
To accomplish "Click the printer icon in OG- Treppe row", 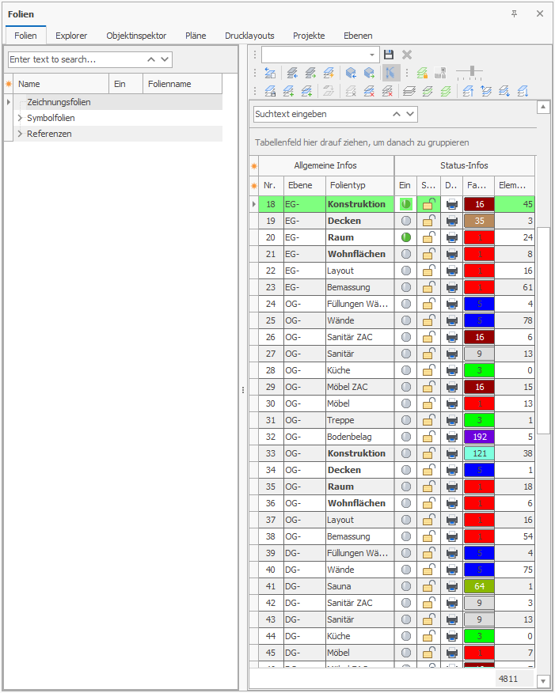I will click(x=451, y=420).
